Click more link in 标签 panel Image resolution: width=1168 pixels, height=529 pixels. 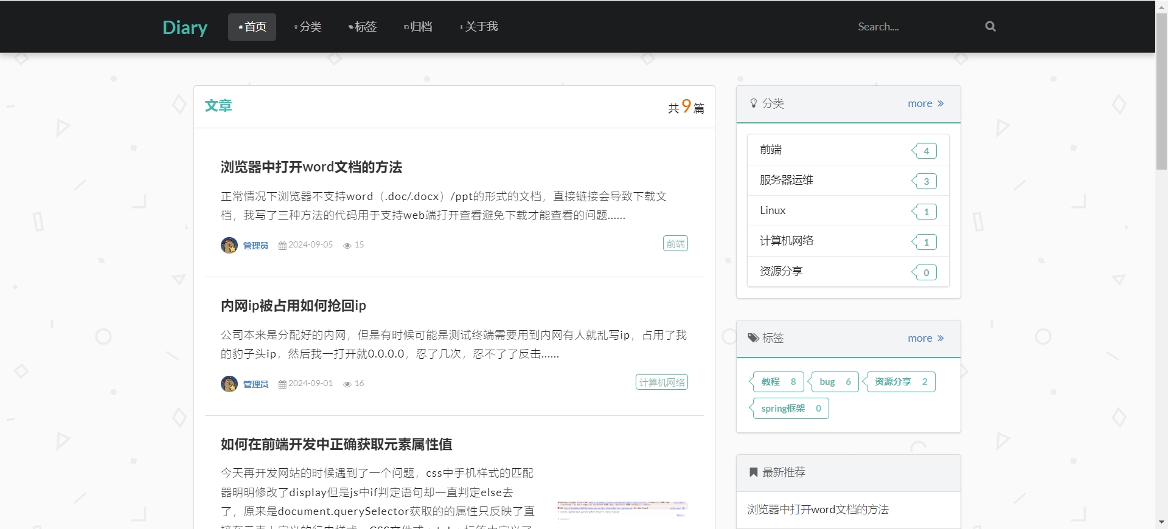click(920, 339)
